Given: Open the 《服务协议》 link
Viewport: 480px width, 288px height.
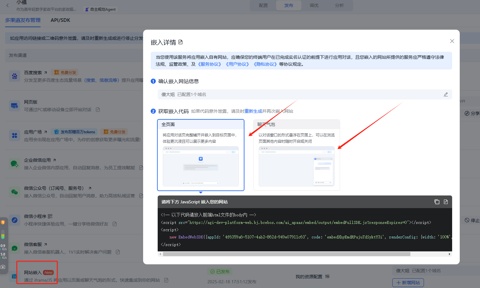Looking at the screenshot, I should pyautogui.click(x=209, y=64).
